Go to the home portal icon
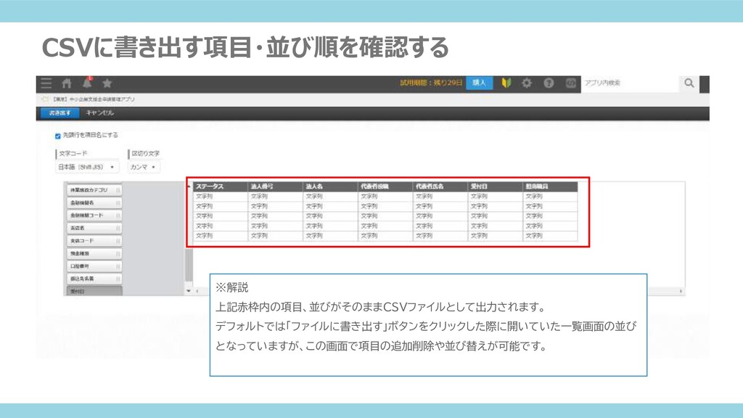The height and width of the screenshot is (418, 743). 67,83
